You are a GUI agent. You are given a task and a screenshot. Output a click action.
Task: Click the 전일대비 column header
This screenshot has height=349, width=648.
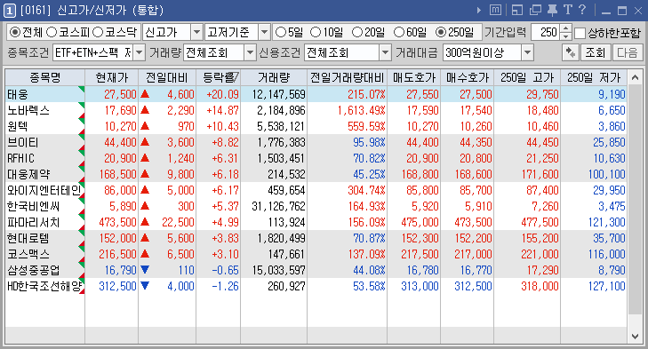click(167, 77)
